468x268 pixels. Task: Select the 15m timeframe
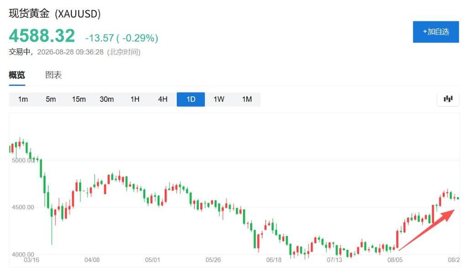point(79,99)
